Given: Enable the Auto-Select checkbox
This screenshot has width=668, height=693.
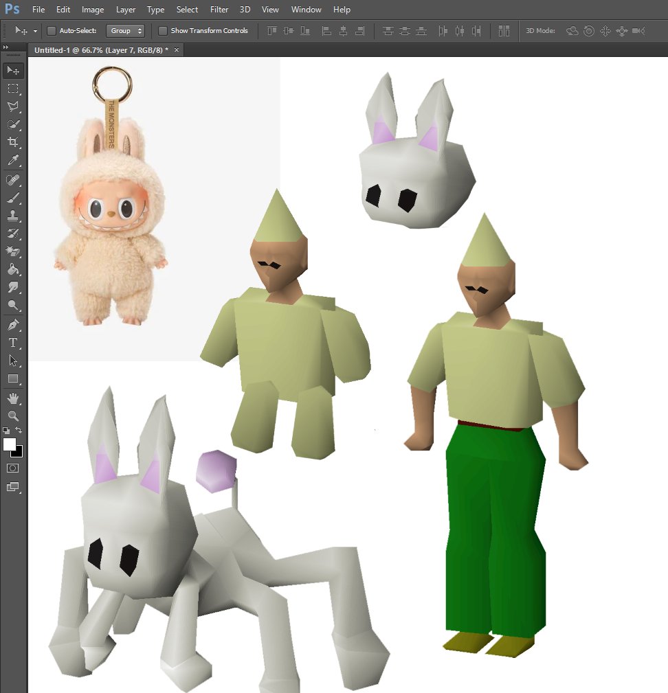Looking at the screenshot, I should point(51,31).
